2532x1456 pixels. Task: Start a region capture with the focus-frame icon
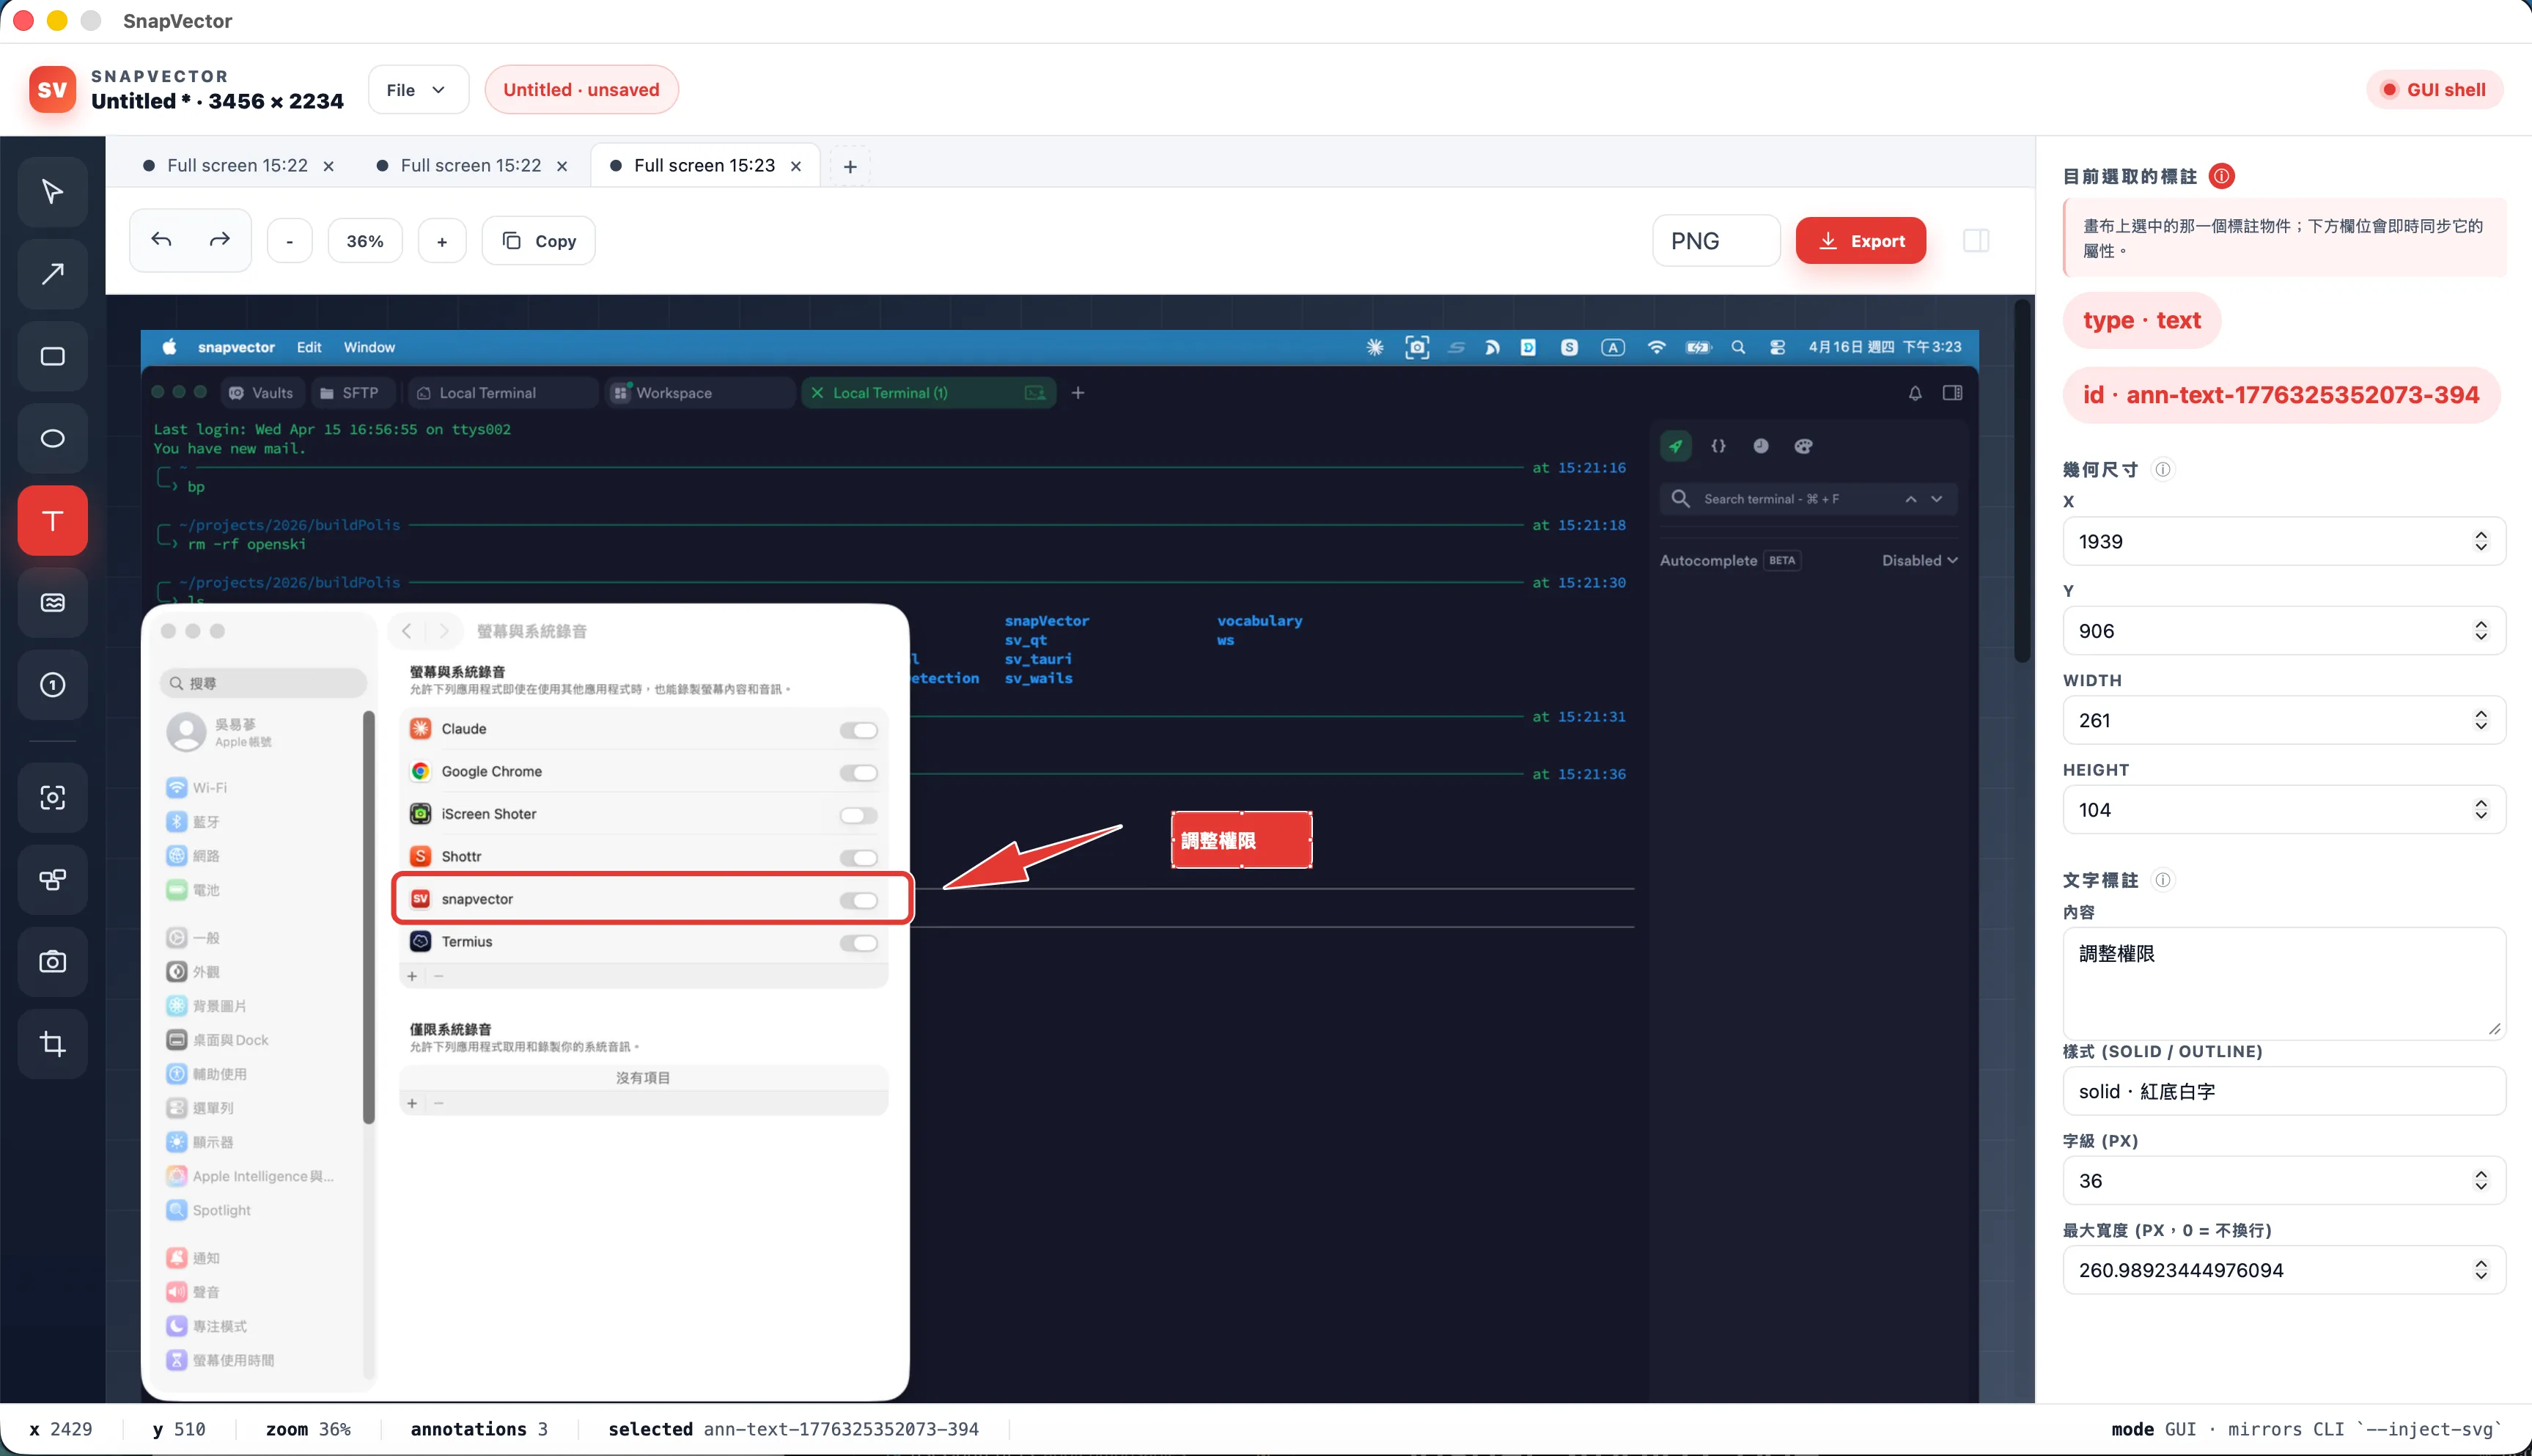point(53,797)
